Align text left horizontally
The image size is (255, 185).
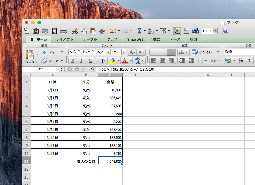click(x=154, y=61)
